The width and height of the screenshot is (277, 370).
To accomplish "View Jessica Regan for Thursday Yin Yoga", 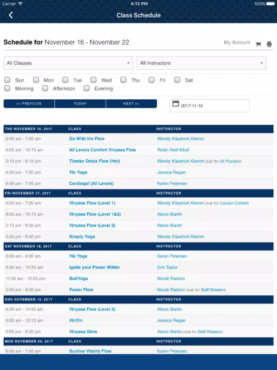I will pos(171,172).
